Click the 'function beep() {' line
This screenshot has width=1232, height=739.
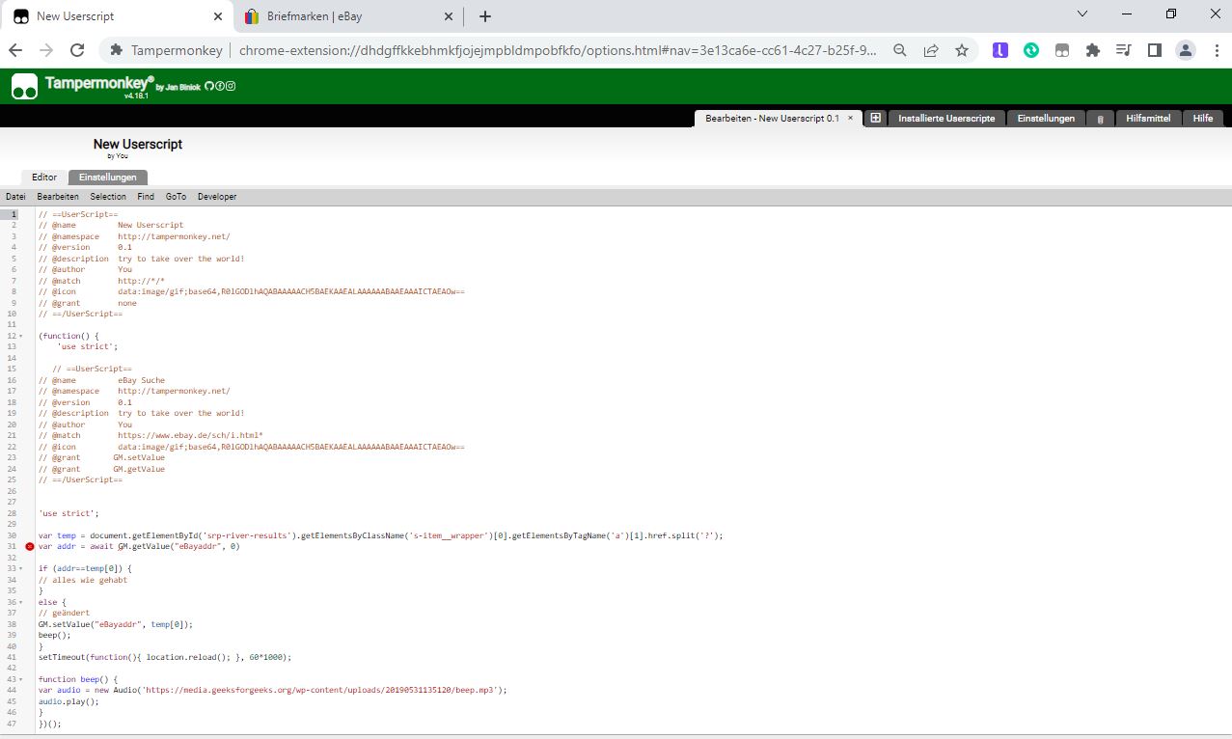[78, 679]
